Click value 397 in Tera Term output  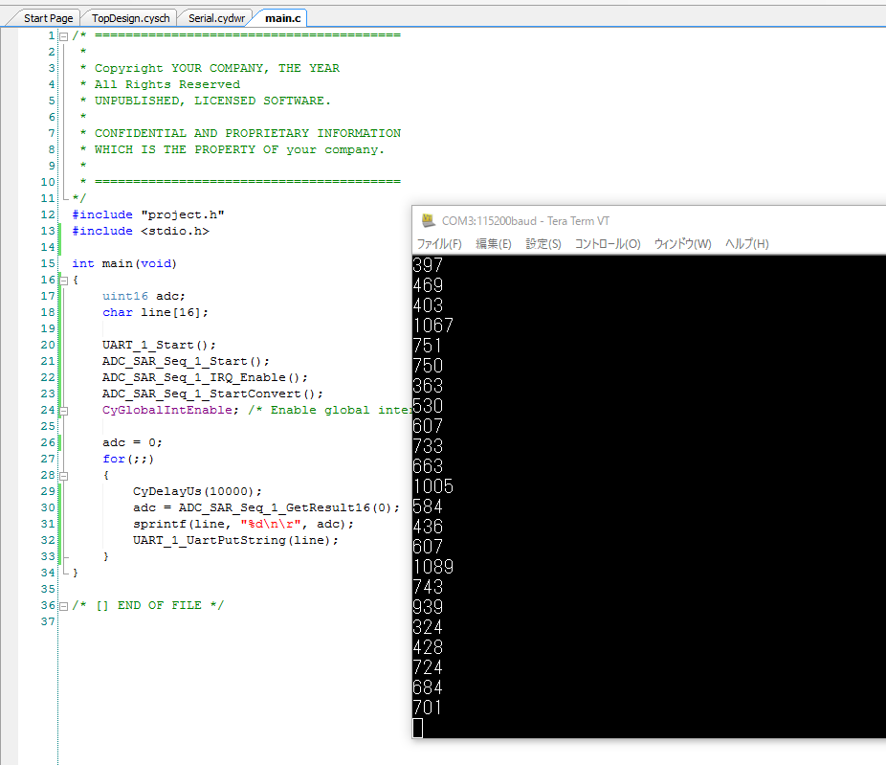pyautogui.click(x=428, y=265)
